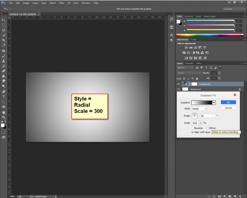Screen dimensions: 247x198
Task: Choose the Hand tool
Action: [x=4, y=112]
